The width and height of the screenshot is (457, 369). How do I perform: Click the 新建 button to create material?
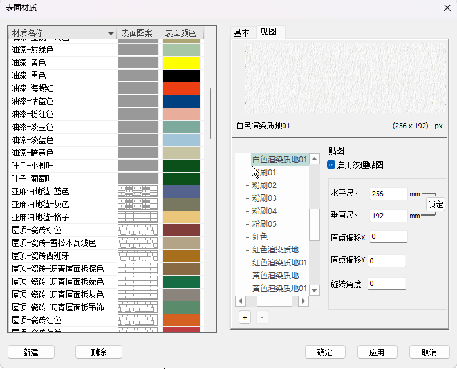pyautogui.click(x=31, y=352)
